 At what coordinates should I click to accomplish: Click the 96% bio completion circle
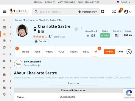coord(18,64)
